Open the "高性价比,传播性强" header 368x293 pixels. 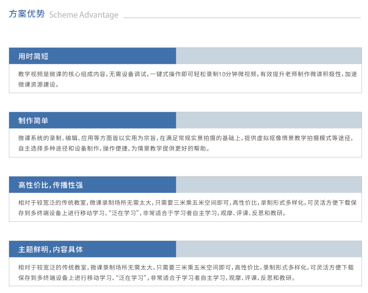(x=93, y=185)
